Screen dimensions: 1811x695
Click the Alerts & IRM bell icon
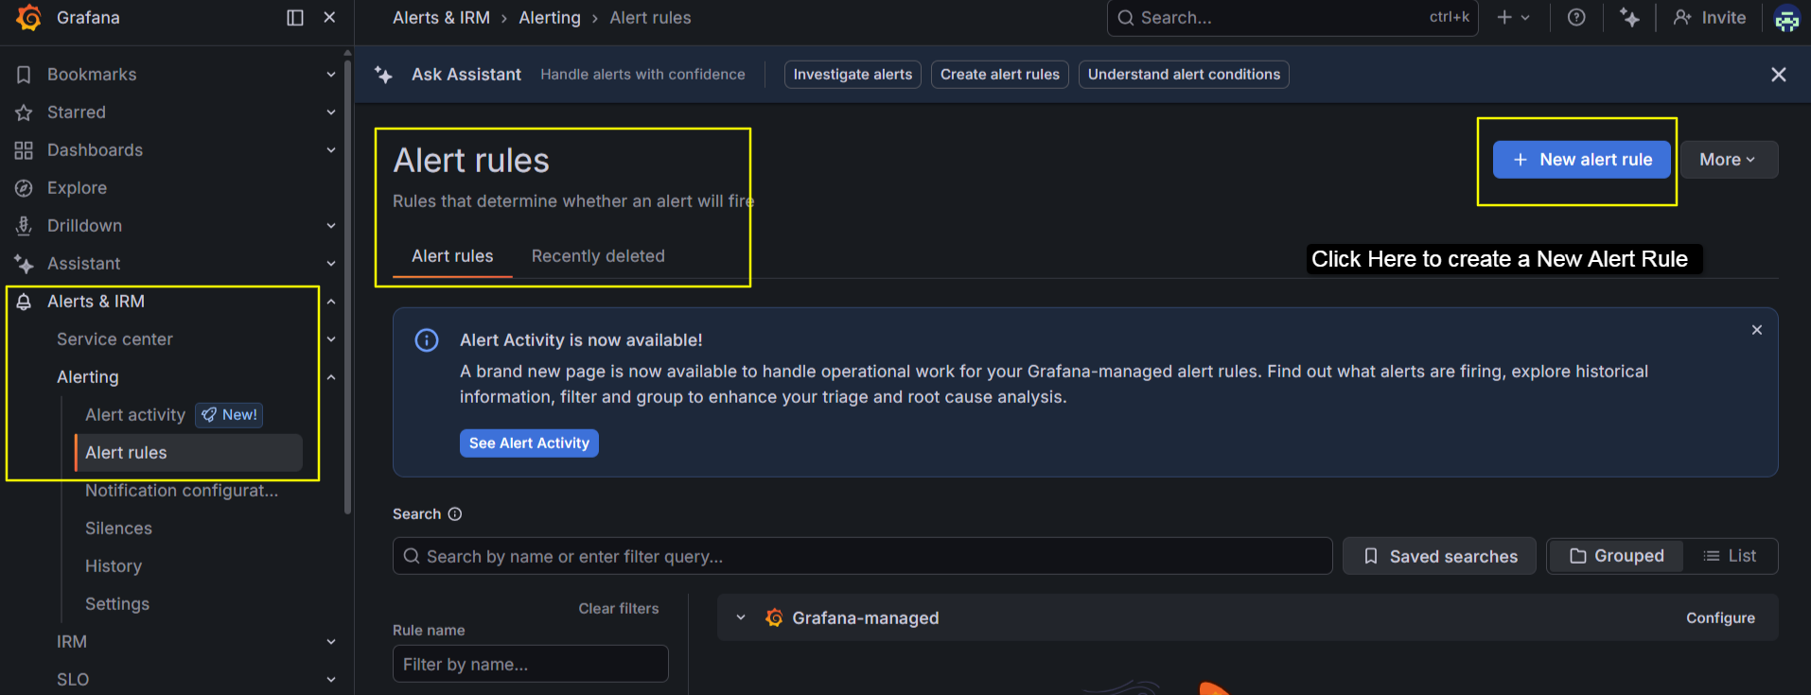coord(24,302)
